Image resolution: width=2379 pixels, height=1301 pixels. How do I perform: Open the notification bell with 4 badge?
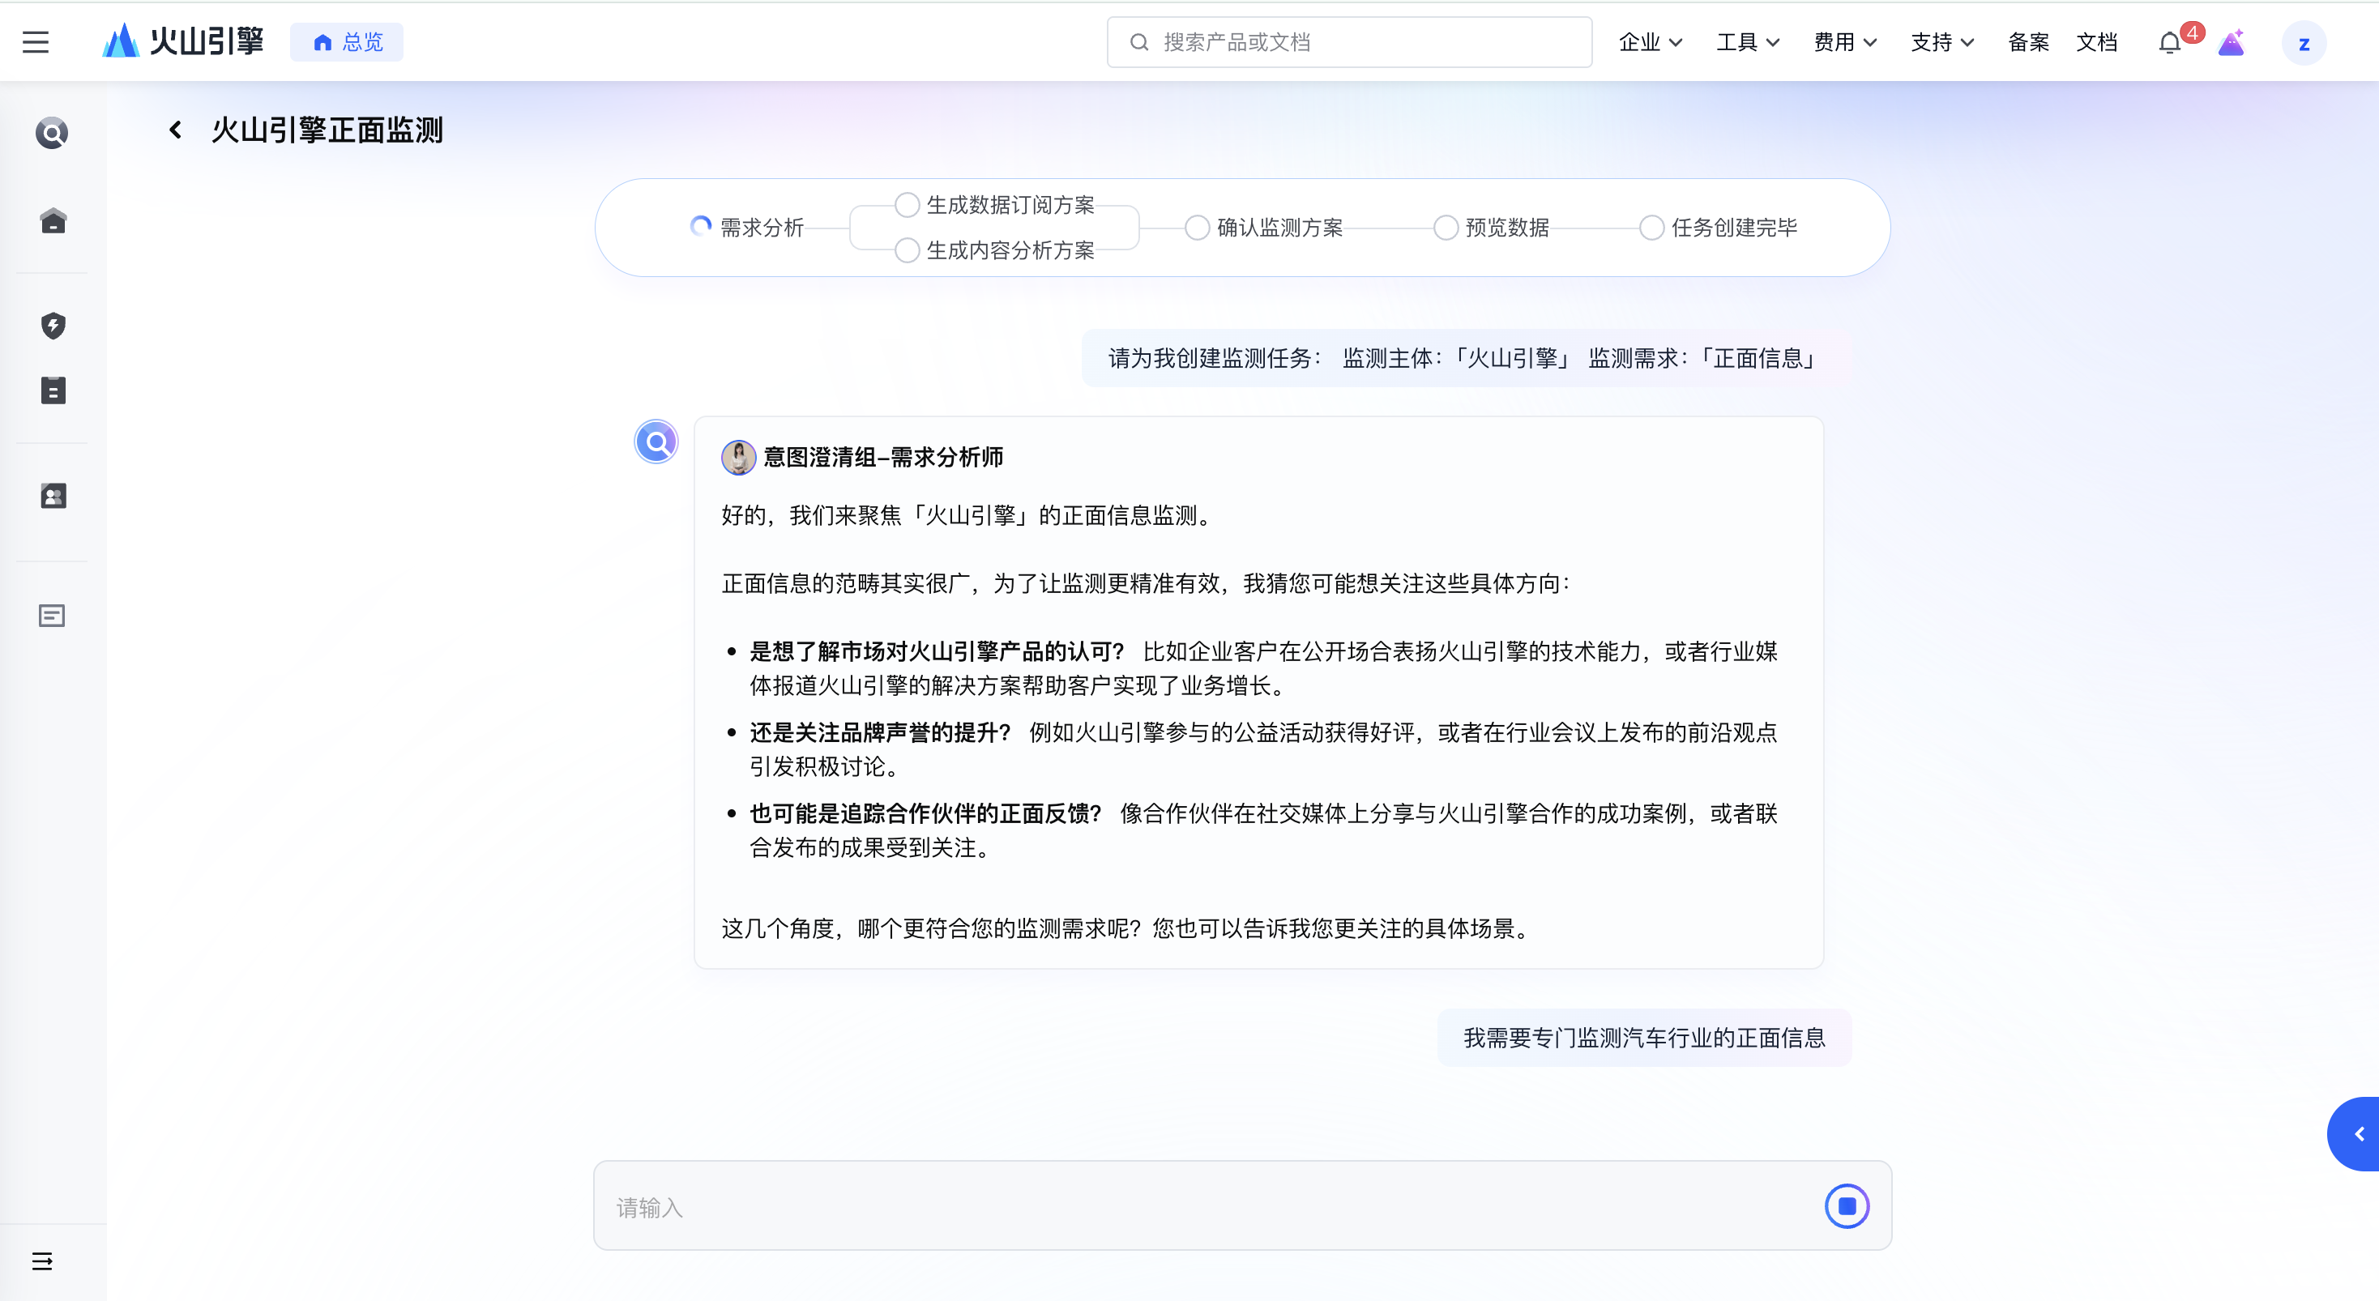tap(2170, 42)
